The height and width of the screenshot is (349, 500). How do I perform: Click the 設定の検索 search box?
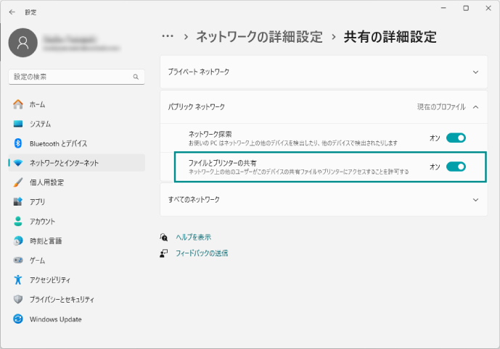coord(71,76)
